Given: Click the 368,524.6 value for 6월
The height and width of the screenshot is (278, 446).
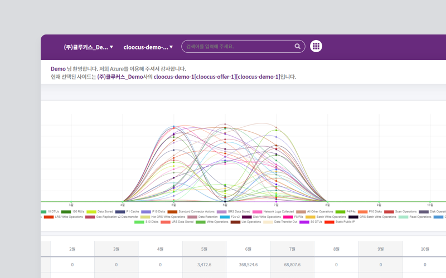Looking at the screenshot, I should tap(249, 265).
